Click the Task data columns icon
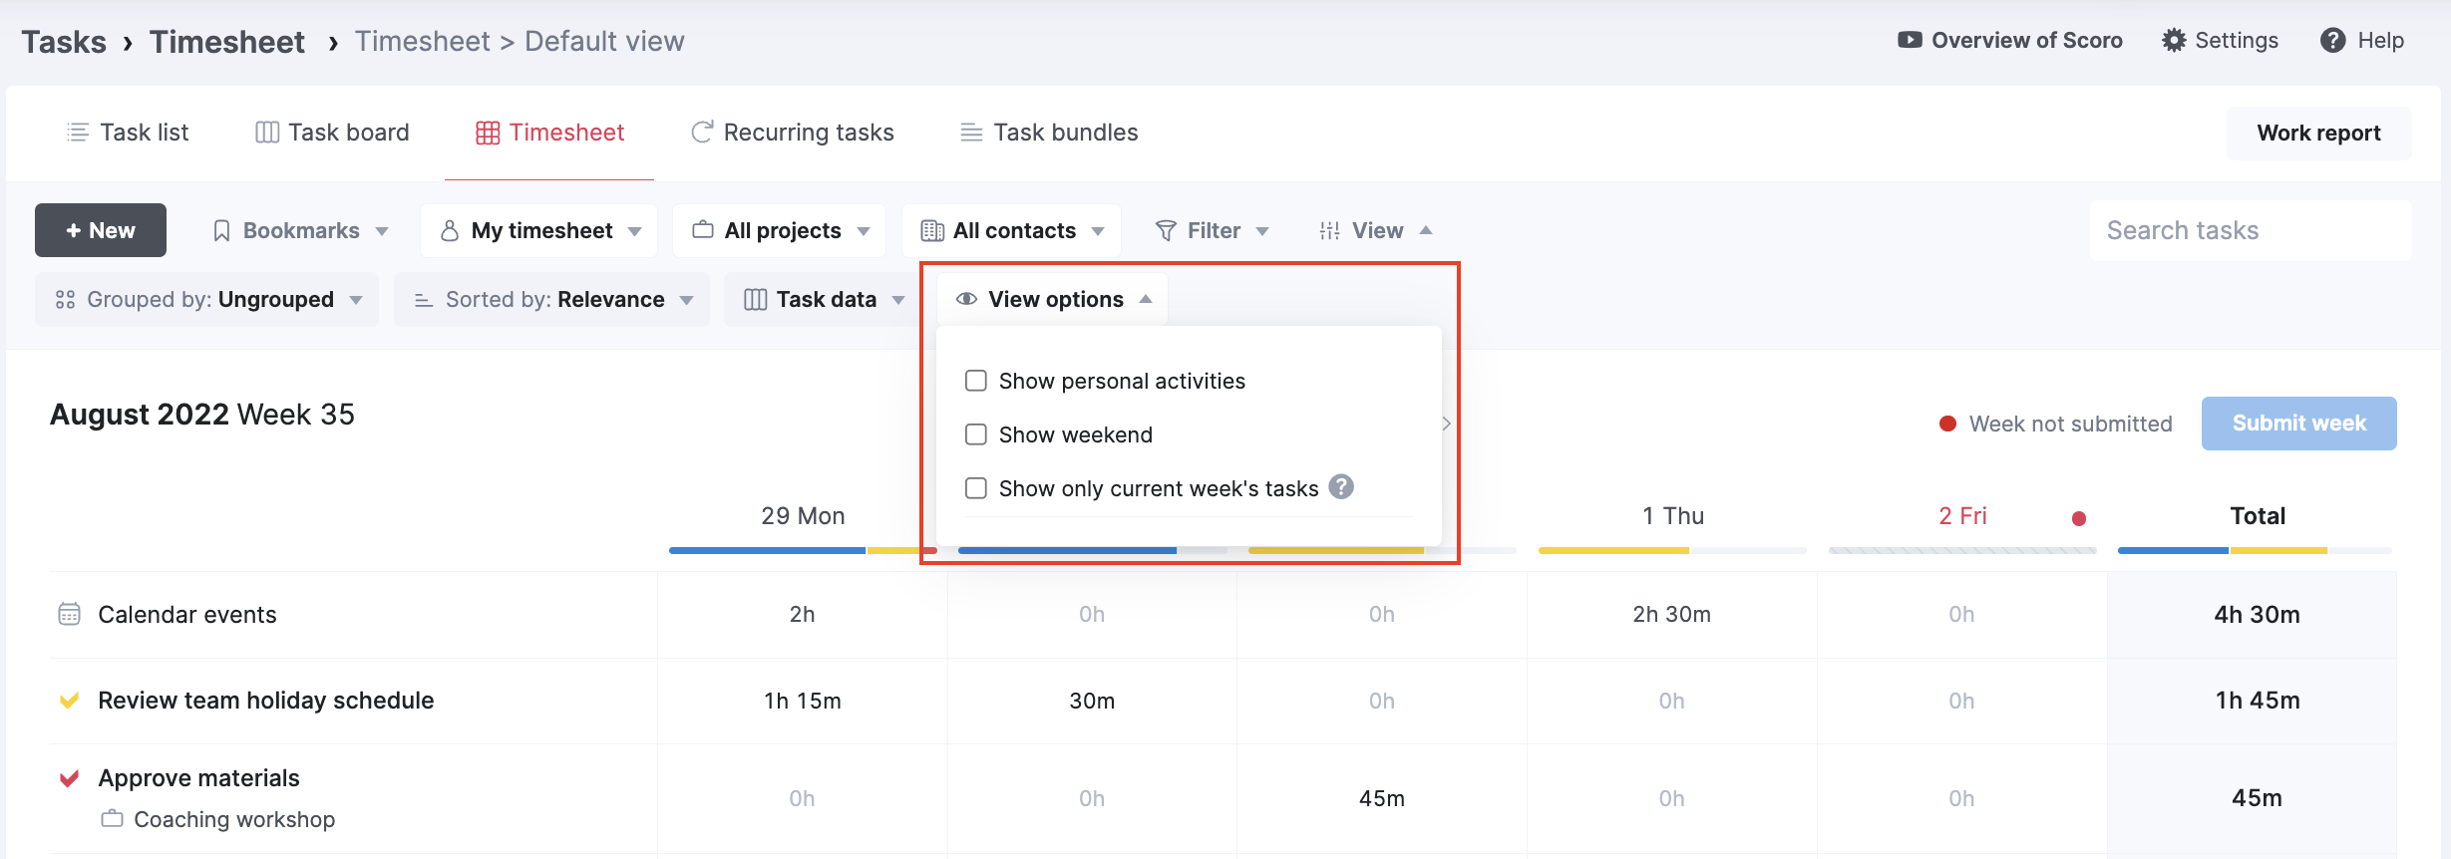The image size is (2451, 859). (756, 299)
